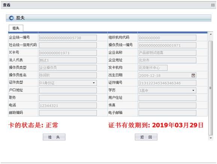Click the 法人代表 input field
Viewport: 217px width, 164px height.
coord(68,60)
